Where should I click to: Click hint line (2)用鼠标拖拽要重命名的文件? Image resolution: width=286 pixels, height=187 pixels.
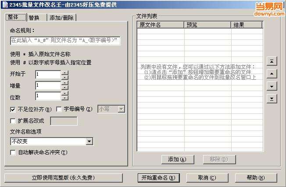(200, 78)
